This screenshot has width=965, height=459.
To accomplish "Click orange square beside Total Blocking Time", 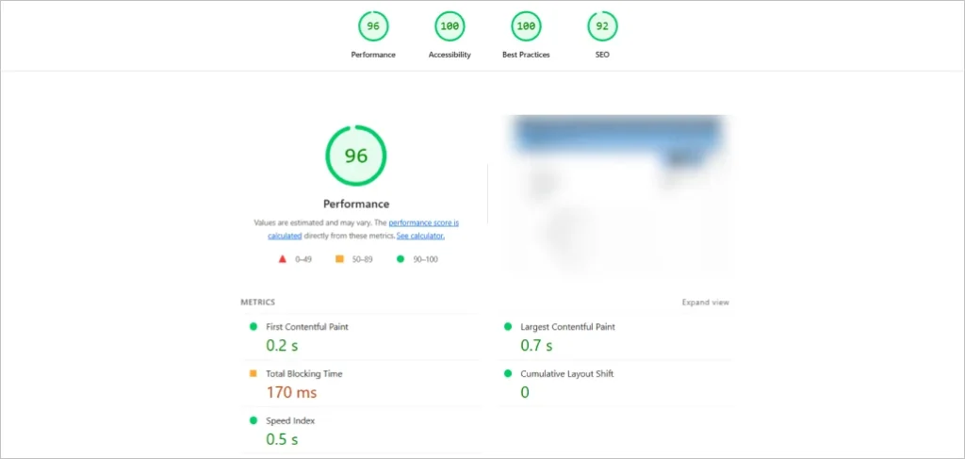I will pos(253,373).
